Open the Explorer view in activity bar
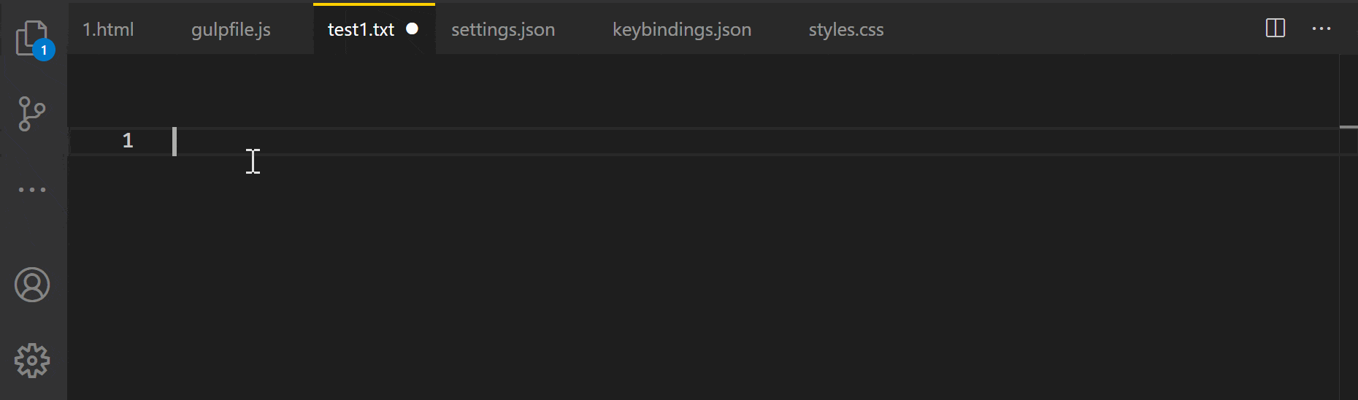 29,36
